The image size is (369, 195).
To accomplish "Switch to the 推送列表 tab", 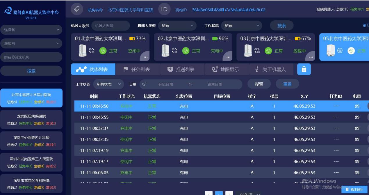I will [x=182, y=69].
